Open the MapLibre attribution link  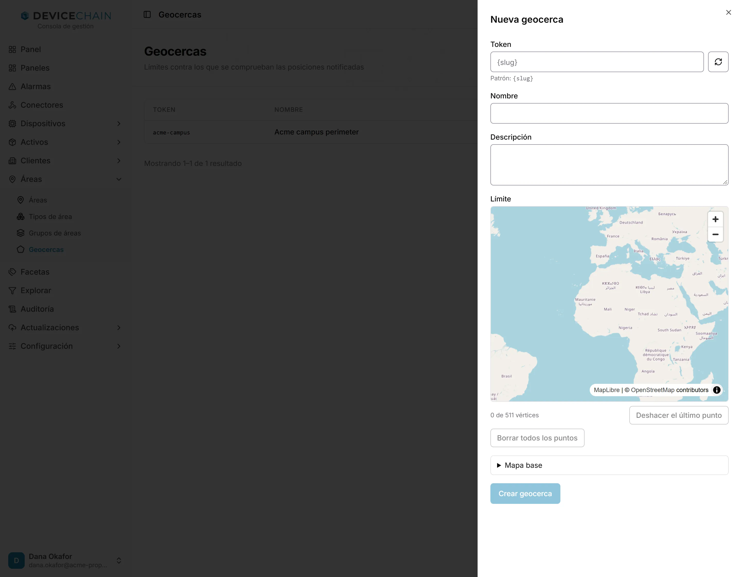[x=606, y=390]
